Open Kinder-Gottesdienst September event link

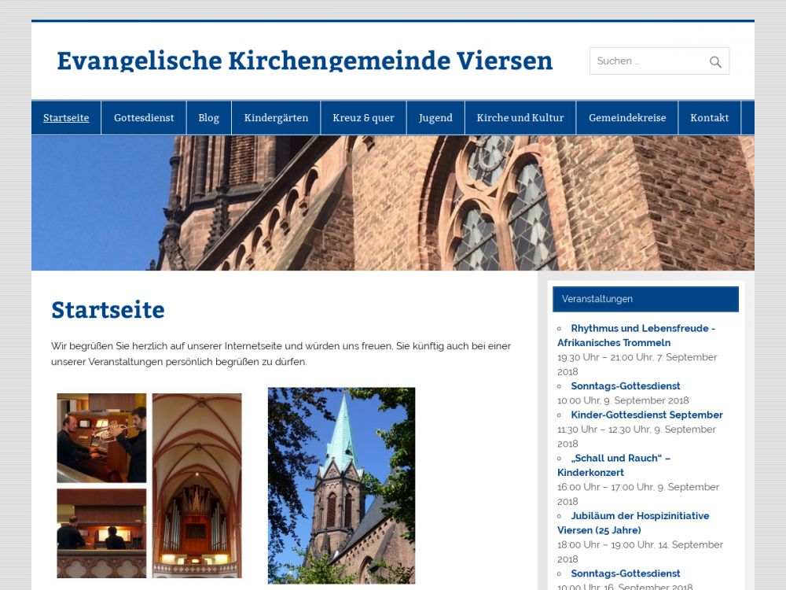click(646, 415)
